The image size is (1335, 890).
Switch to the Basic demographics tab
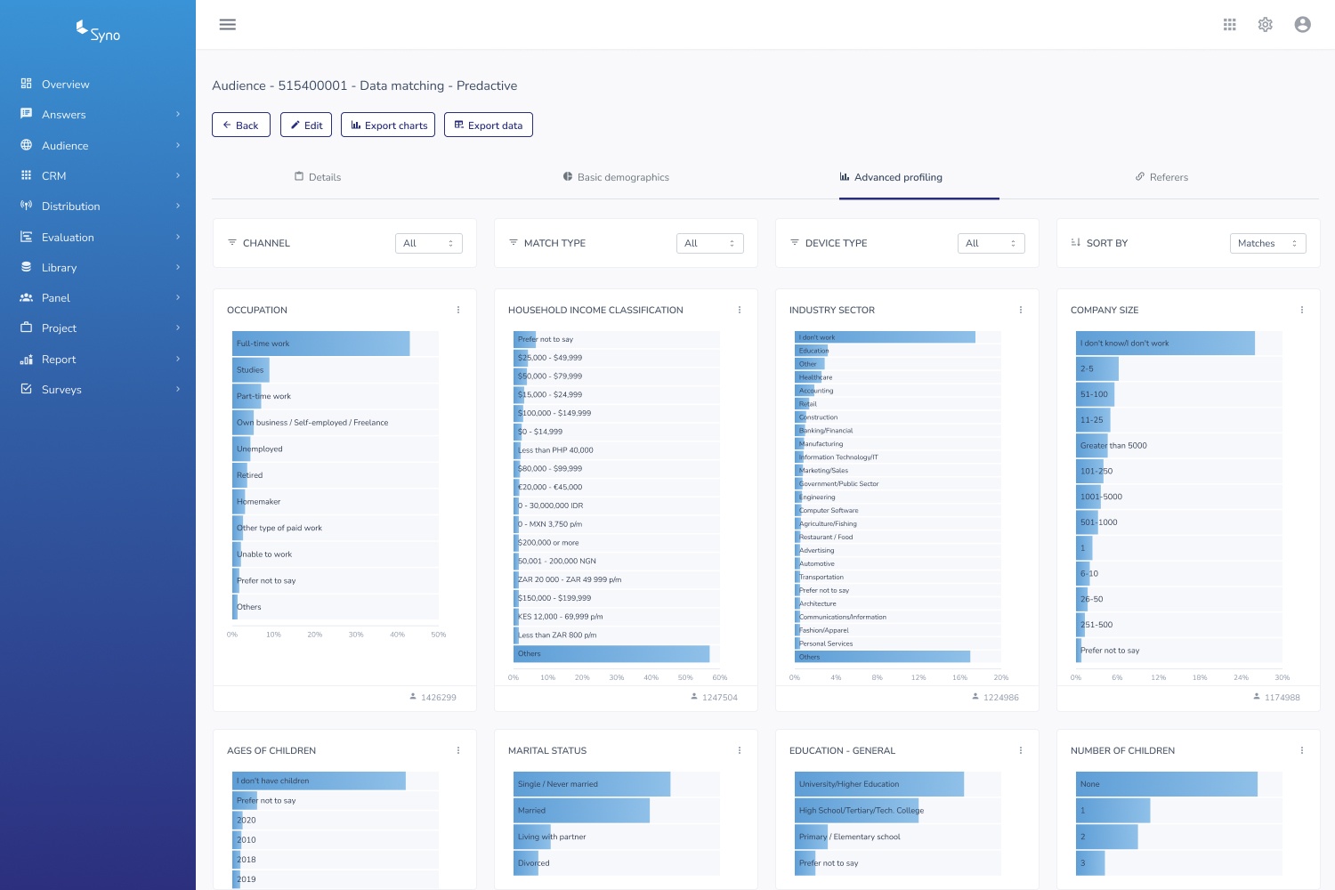616,177
